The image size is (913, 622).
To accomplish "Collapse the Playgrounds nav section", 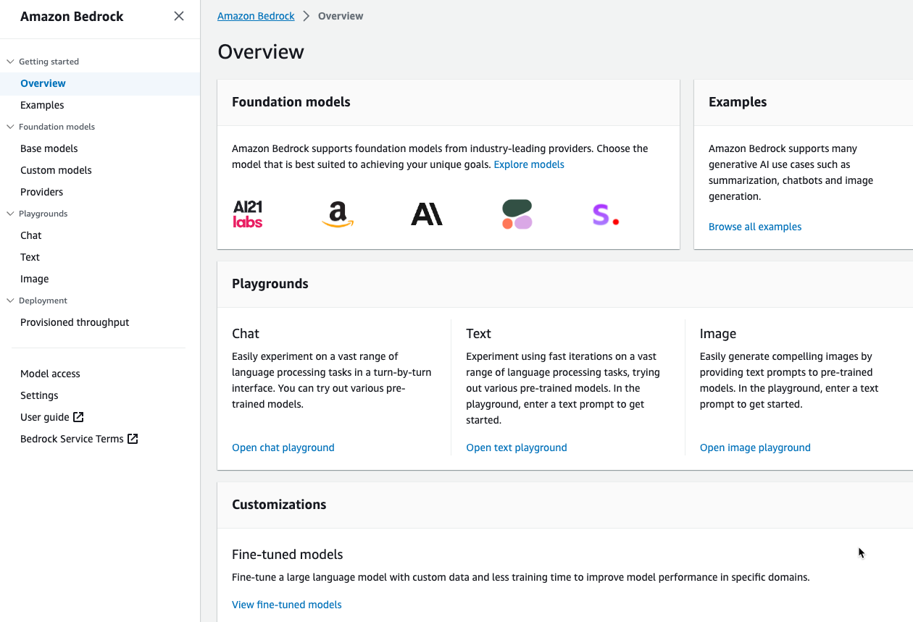I will (10, 214).
